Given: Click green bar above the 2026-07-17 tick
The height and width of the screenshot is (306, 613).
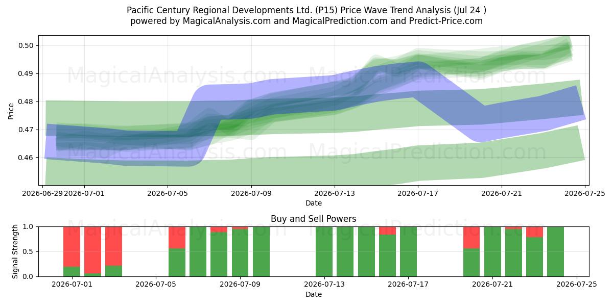Looking at the screenshot, I should (x=409, y=251).
